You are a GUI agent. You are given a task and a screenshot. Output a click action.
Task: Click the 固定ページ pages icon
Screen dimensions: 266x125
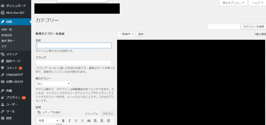[x=3, y=61]
